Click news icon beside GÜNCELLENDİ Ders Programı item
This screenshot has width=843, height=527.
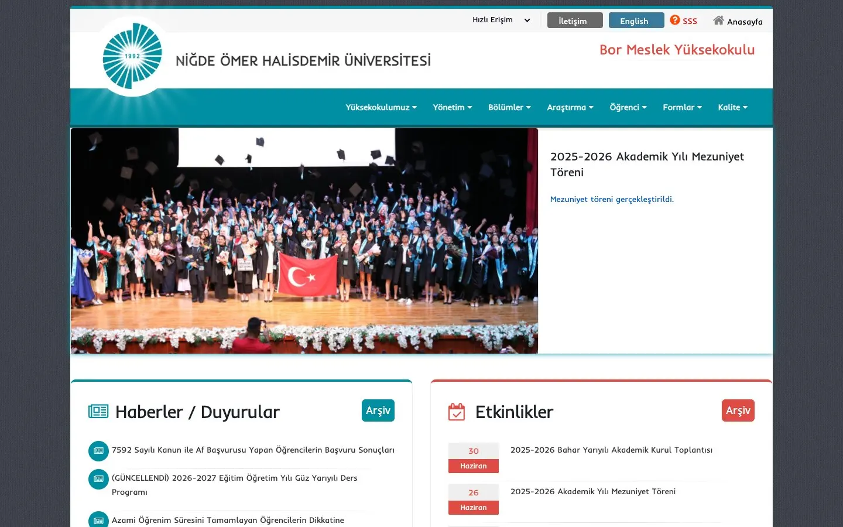coord(98,479)
